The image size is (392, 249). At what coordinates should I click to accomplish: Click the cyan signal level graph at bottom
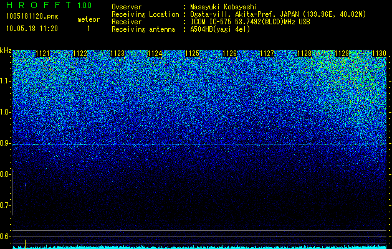tap(199, 247)
